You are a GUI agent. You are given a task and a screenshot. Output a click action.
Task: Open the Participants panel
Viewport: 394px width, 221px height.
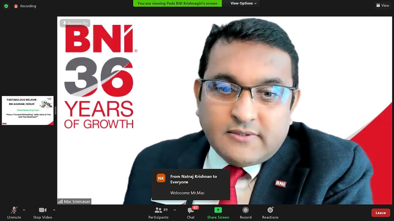tap(158, 213)
